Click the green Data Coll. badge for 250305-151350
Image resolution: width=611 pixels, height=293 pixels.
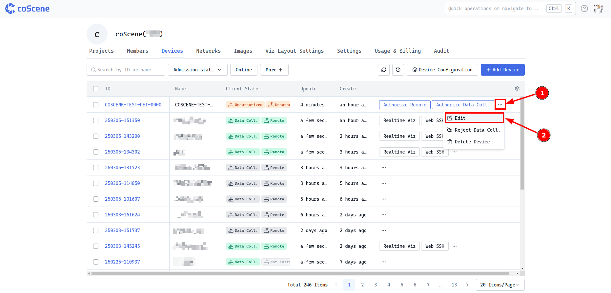(x=243, y=120)
